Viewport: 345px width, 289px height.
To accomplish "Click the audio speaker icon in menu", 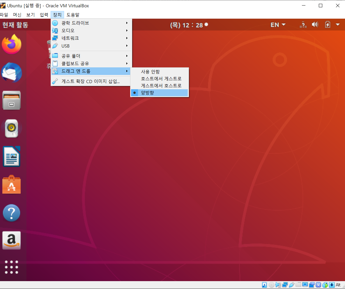I will (55, 30).
